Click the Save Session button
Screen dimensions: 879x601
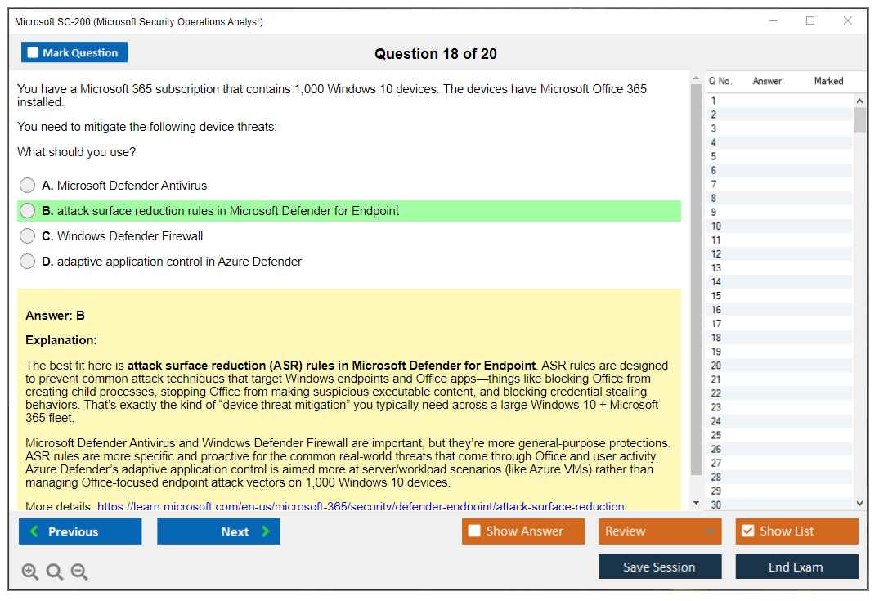[x=660, y=567]
